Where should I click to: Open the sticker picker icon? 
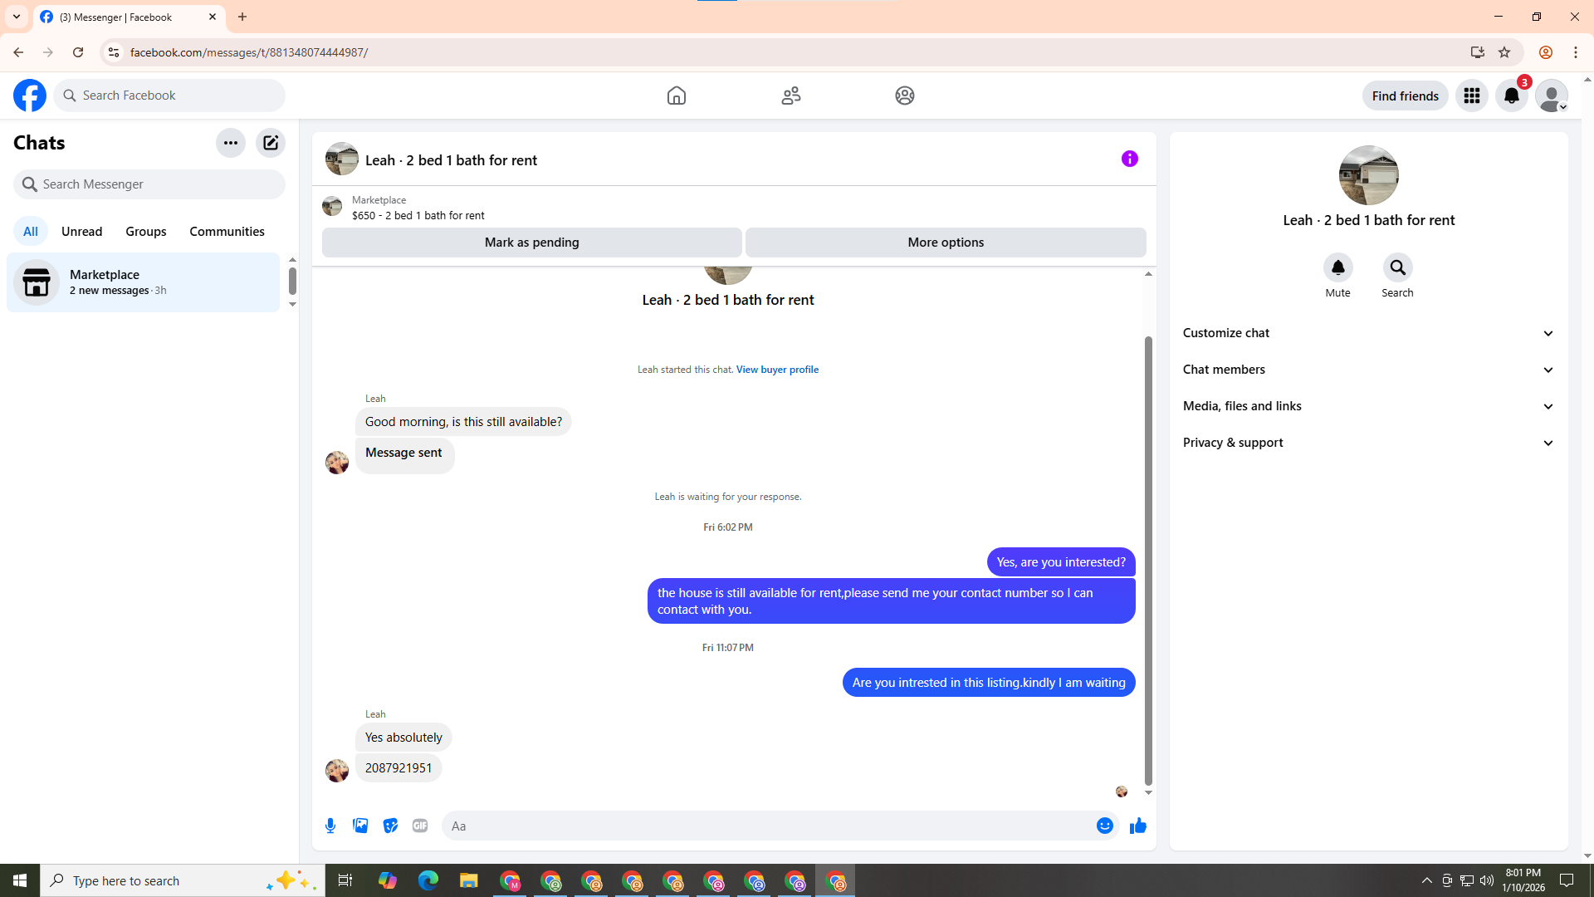(390, 826)
